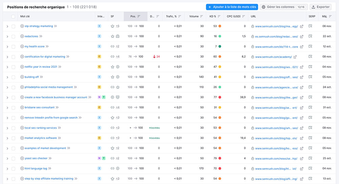Image resolution: width=339 pixels, height=184 pixels.
Task: View SERP snapshot for my health score
Action: pyautogui.click(x=310, y=46)
